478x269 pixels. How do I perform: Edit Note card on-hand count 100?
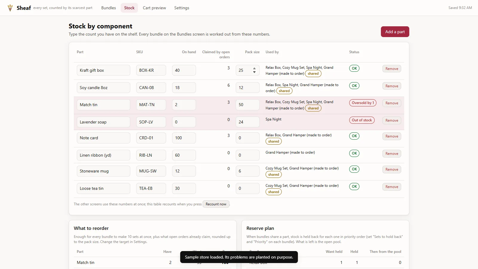tap(184, 138)
